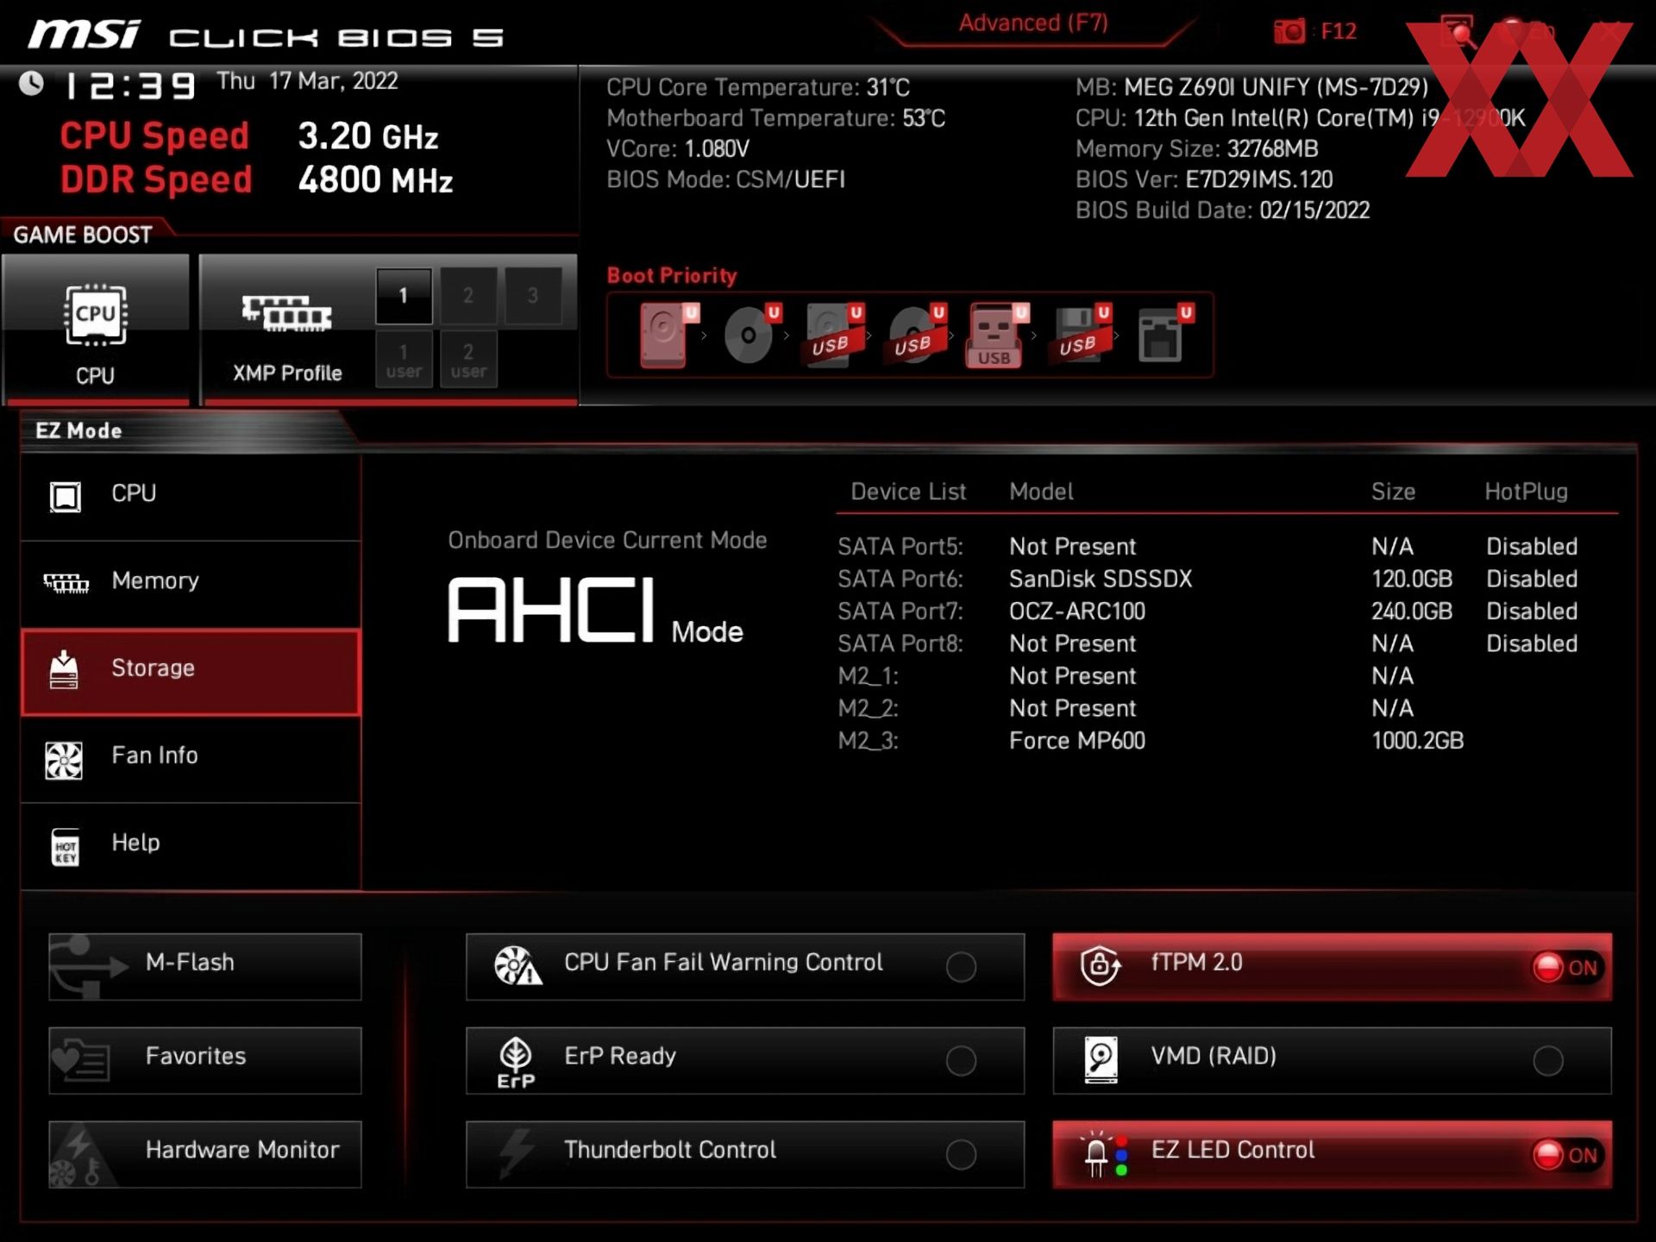Image resolution: width=1656 pixels, height=1242 pixels.
Task: Click the Device List column header
Action: click(x=908, y=492)
